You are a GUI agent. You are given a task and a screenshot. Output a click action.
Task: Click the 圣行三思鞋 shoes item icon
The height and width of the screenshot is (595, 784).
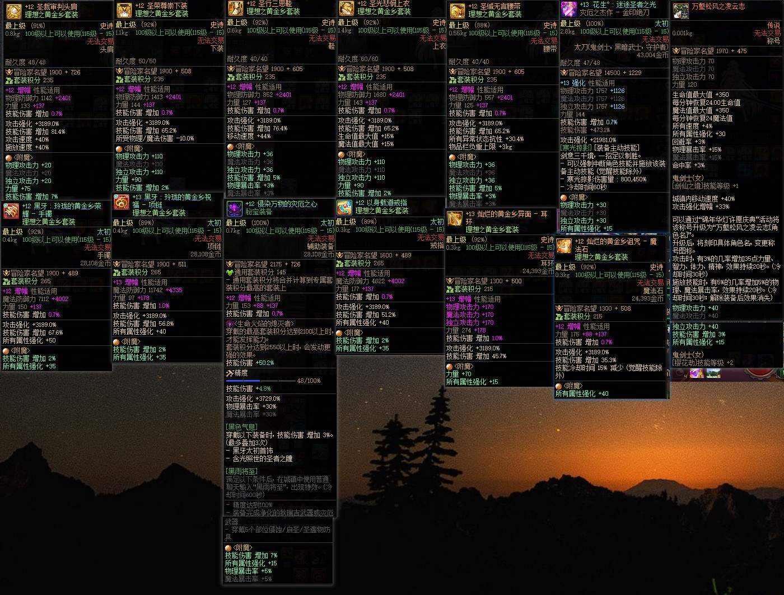point(235,9)
